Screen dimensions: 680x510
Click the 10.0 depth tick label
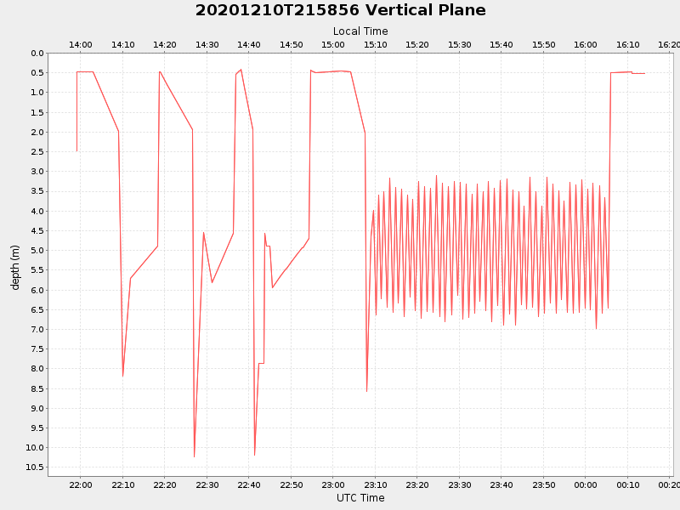35,448
